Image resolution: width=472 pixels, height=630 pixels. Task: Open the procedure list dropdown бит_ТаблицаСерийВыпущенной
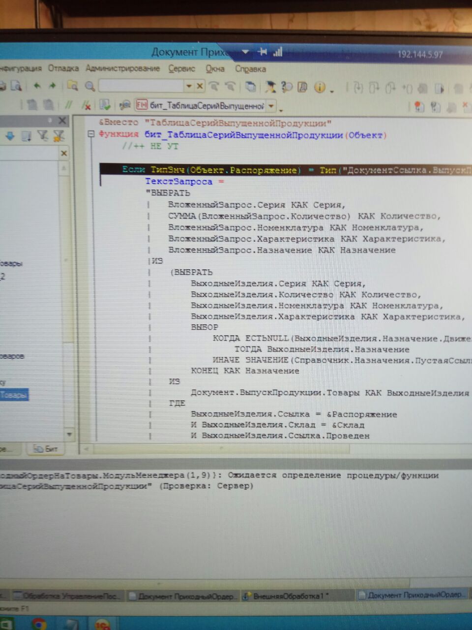[271, 106]
